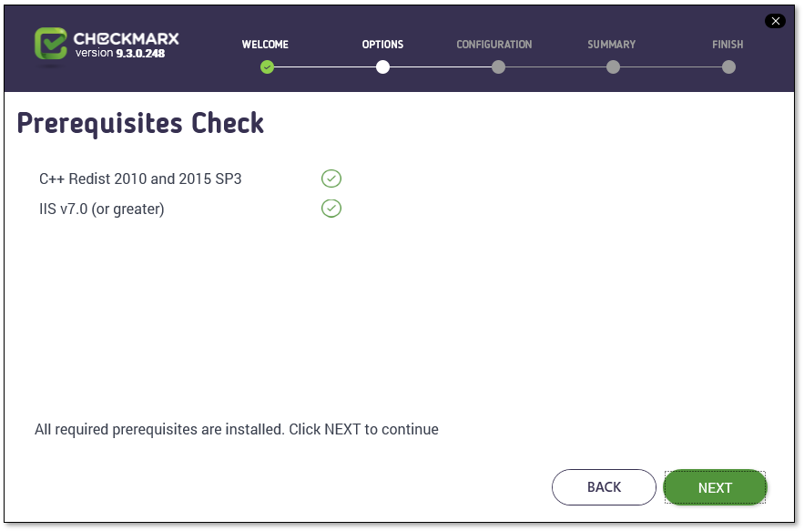Click the version 9.3.0.248 text

(x=120, y=54)
